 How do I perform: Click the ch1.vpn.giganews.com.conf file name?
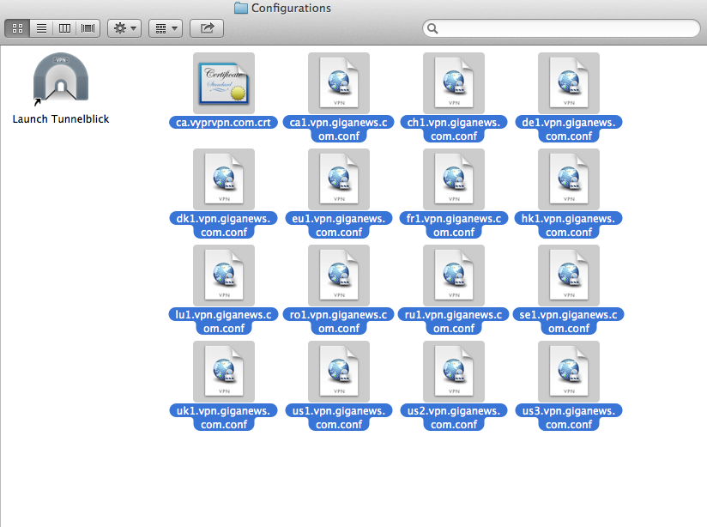(454, 129)
